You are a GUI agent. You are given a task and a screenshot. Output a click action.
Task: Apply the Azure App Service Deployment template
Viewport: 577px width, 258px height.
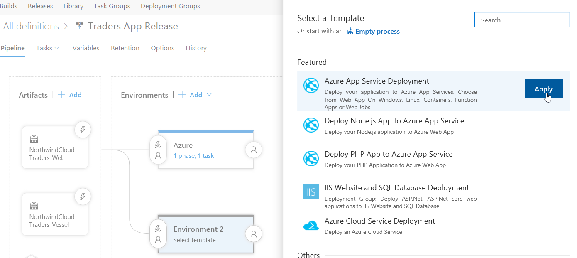(x=543, y=89)
